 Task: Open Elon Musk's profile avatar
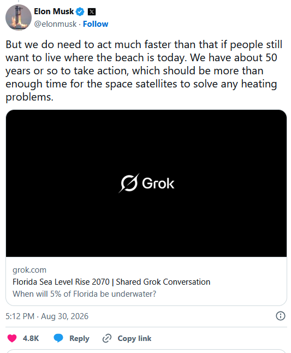pos(19,17)
